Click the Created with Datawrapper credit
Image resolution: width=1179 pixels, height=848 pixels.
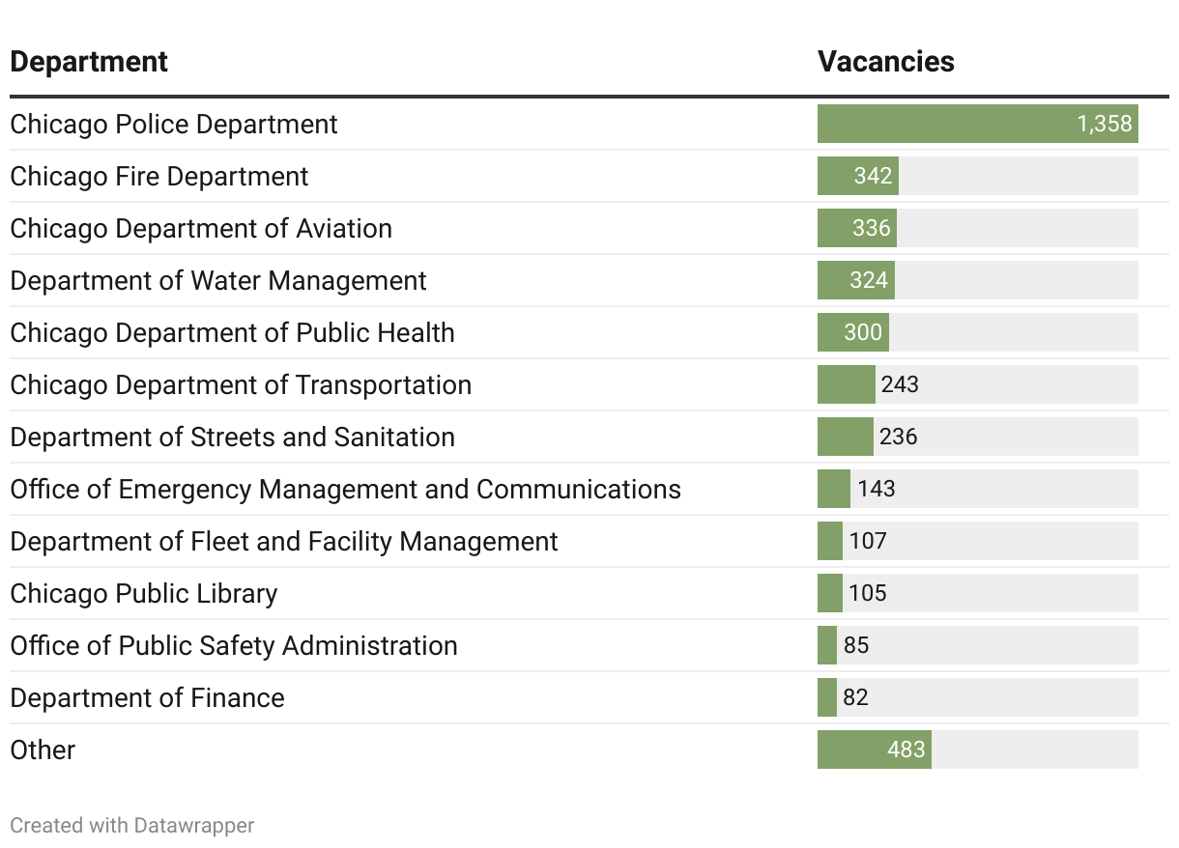[x=132, y=826]
